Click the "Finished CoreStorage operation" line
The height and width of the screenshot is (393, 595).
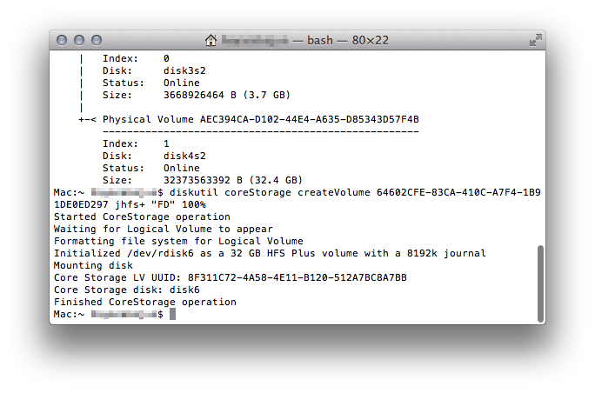coord(144,302)
